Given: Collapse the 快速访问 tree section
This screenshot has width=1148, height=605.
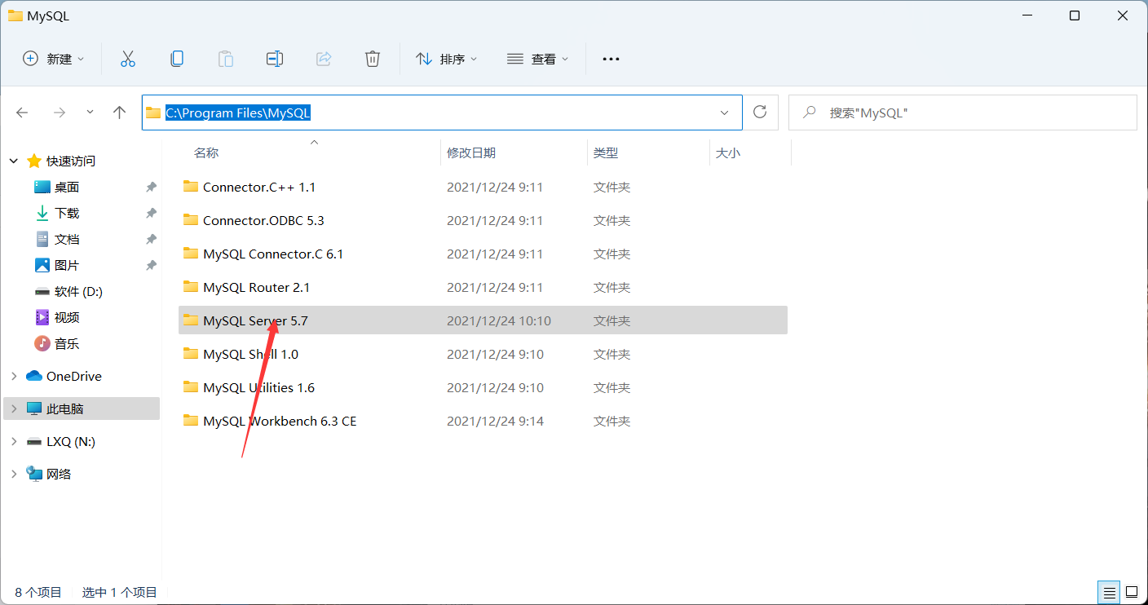Looking at the screenshot, I should click(14, 161).
